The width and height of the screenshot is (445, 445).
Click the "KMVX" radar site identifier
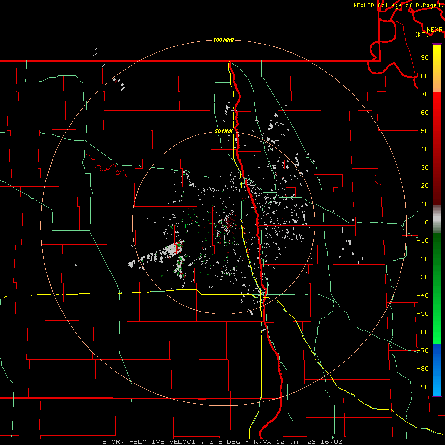tap(263, 442)
